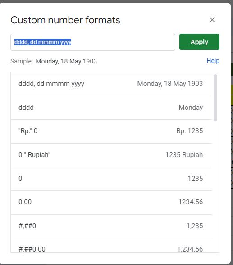Click the format list scrollbar thumb
Viewport: 233px width, 265px height.
point(215,98)
